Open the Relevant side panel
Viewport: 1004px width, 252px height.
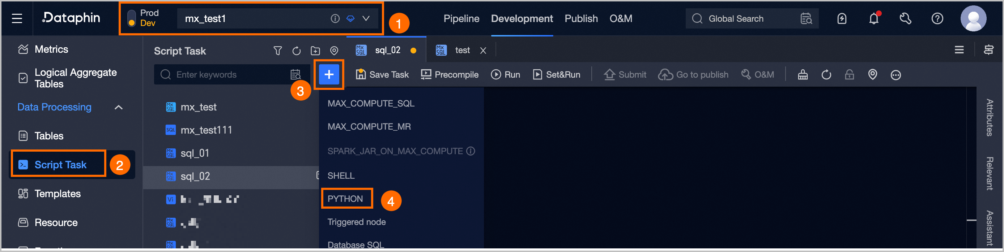(989, 173)
